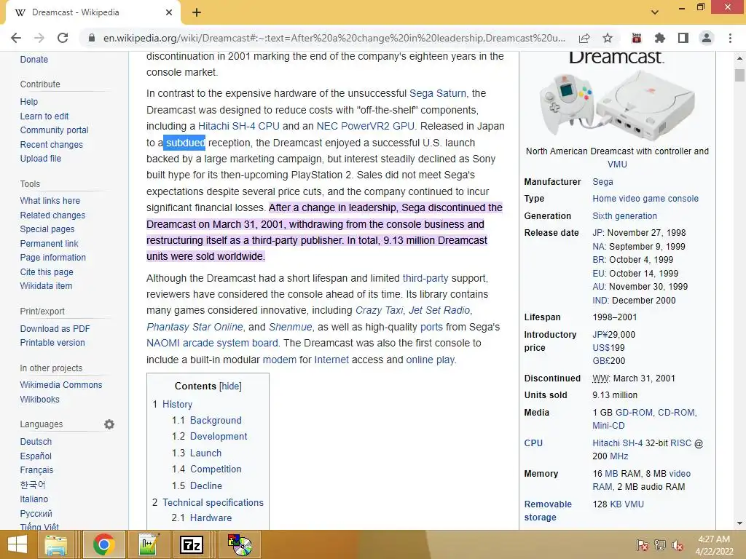Bookmark this page with the star icon

[608, 38]
